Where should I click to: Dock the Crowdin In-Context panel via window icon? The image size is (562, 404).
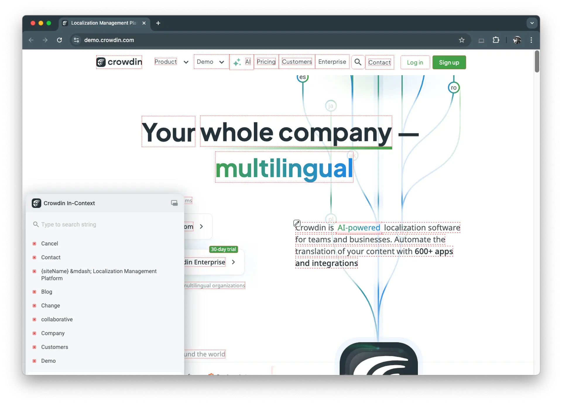pyautogui.click(x=174, y=203)
